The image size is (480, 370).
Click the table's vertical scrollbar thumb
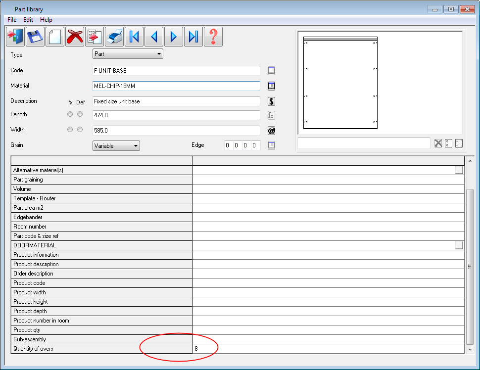(470, 267)
